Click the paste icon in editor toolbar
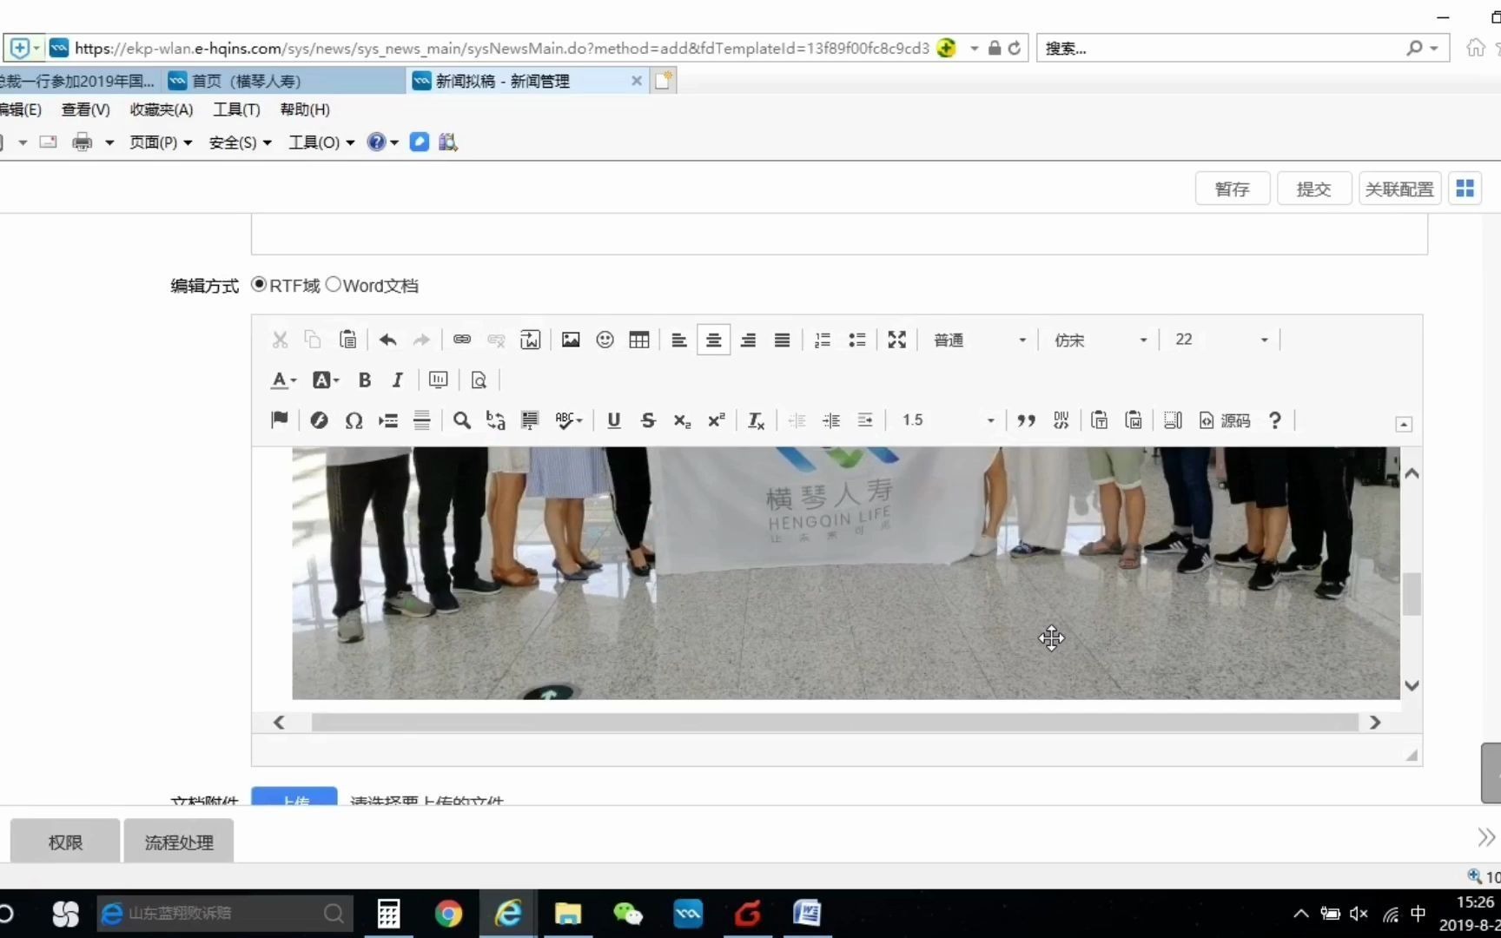This screenshot has height=938, width=1501. [x=347, y=340]
